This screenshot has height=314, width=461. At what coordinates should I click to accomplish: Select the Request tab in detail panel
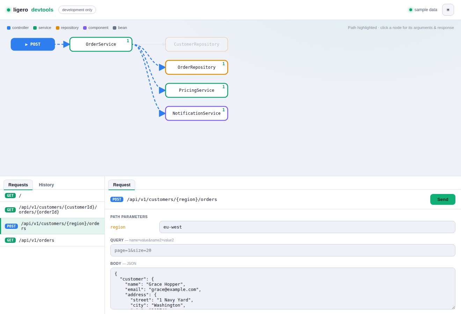point(122,185)
